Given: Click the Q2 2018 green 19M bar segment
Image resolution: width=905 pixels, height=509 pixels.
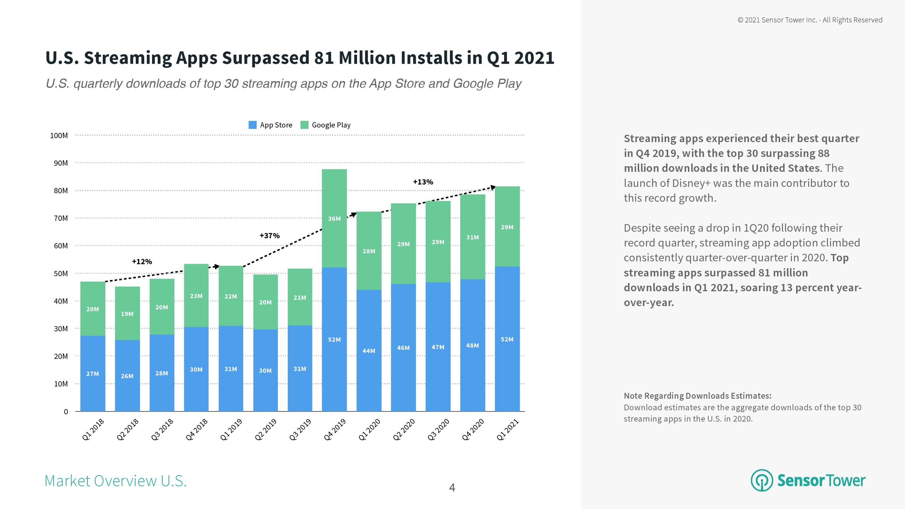Looking at the screenshot, I should coord(127,314).
